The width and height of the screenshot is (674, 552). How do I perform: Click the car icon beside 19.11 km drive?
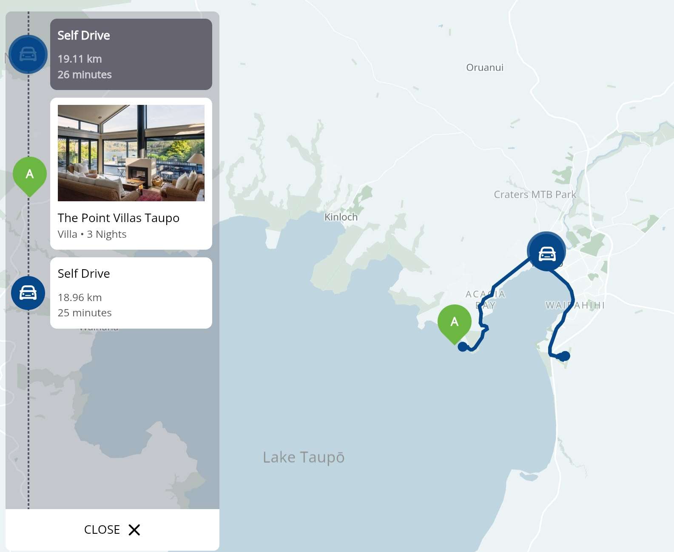coord(28,54)
